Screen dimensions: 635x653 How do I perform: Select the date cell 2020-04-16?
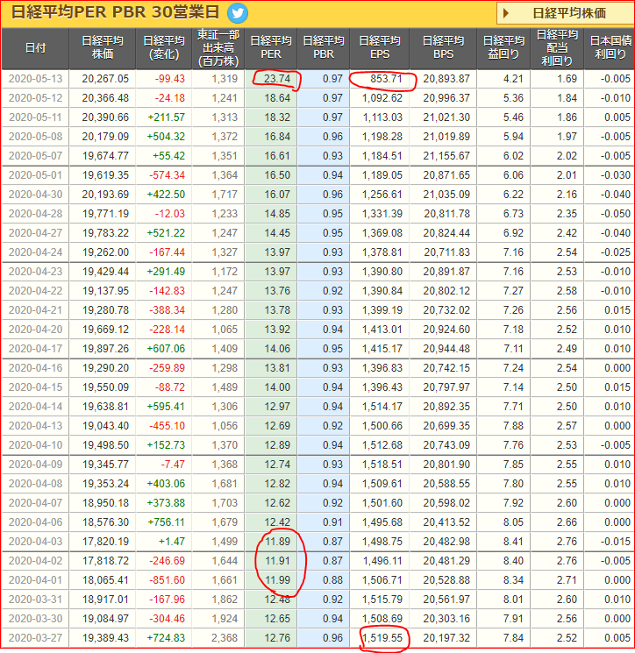click(x=35, y=368)
